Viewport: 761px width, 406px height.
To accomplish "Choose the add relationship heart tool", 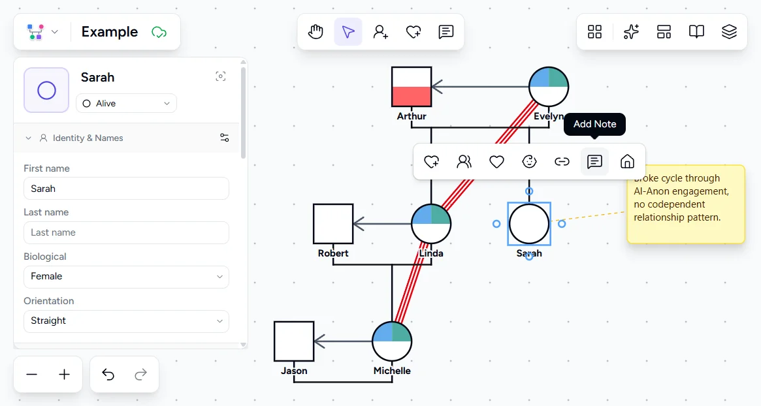I will (413, 32).
